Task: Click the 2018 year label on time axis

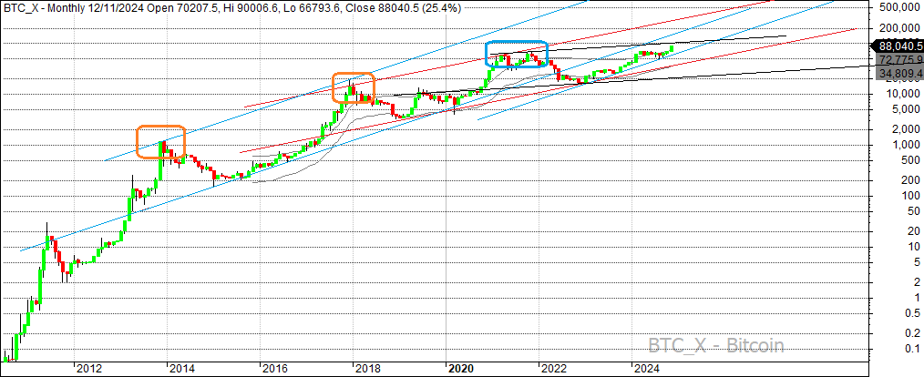Action: (x=367, y=369)
